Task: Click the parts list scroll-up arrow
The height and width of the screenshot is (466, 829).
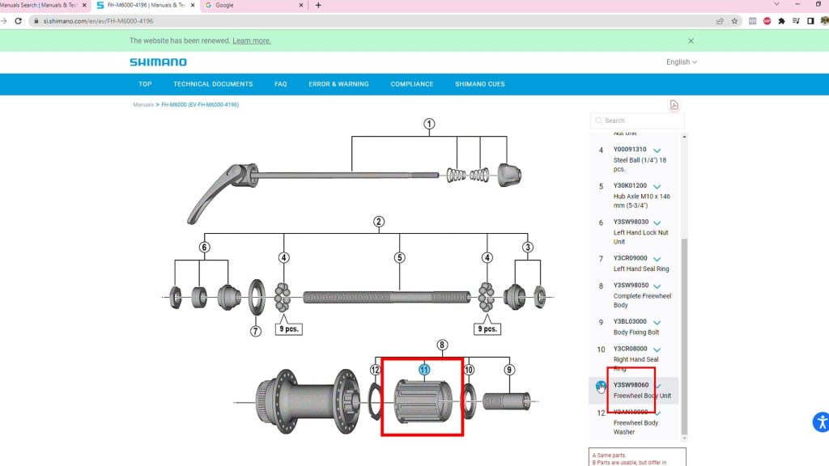Action: pyautogui.click(x=684, y=137)
